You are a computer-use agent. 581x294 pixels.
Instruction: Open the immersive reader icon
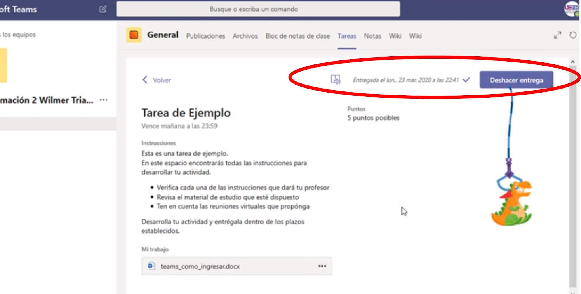pos(336,79)
